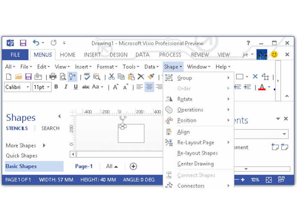Viewport: 297px width, 222px height.
Task: Run spelling check ABC icon
Action: click(87, 77)
